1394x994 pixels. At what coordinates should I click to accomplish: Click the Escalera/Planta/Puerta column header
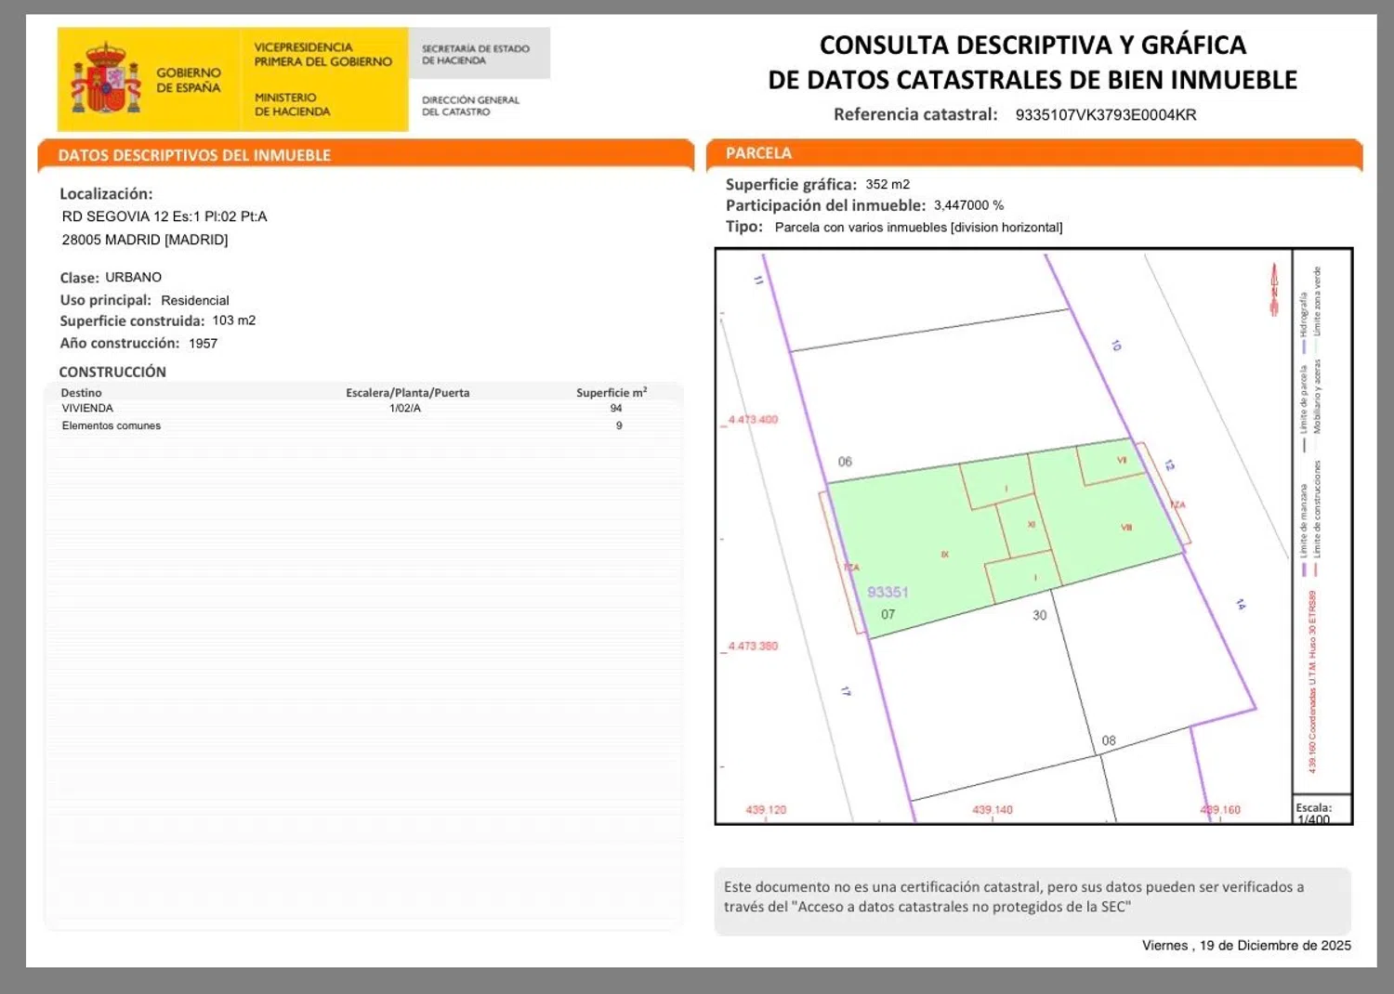(407, 393)
